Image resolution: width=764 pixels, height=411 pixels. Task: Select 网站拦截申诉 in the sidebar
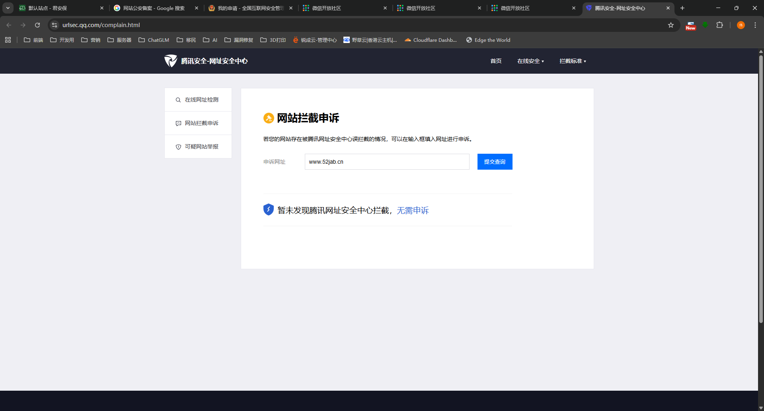pos(198,123)
